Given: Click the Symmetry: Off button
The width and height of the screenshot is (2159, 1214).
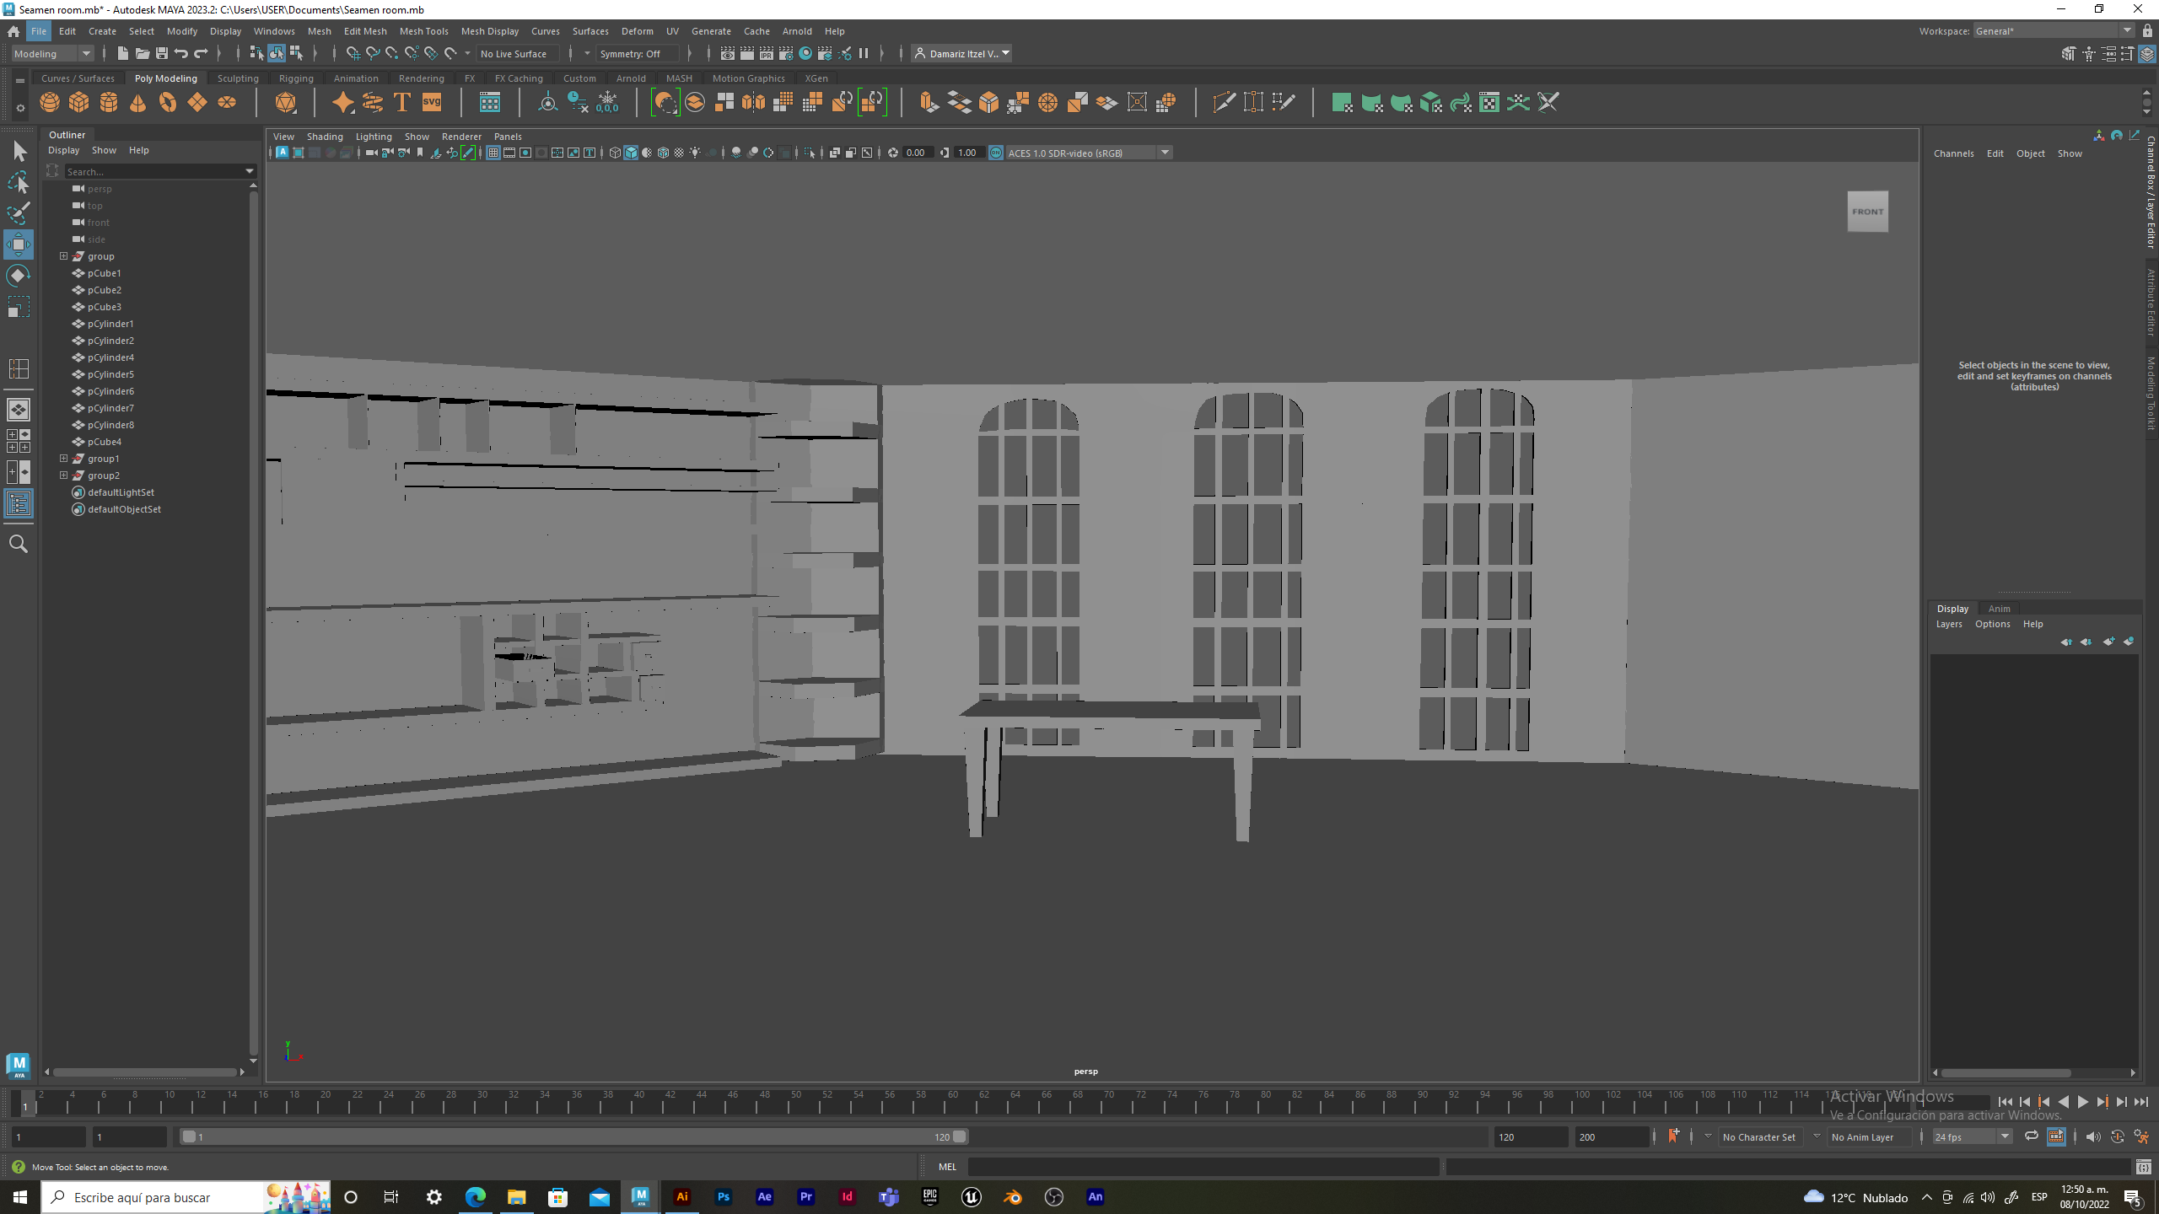Looking at the screenshot, I should [x=632, y=53].
